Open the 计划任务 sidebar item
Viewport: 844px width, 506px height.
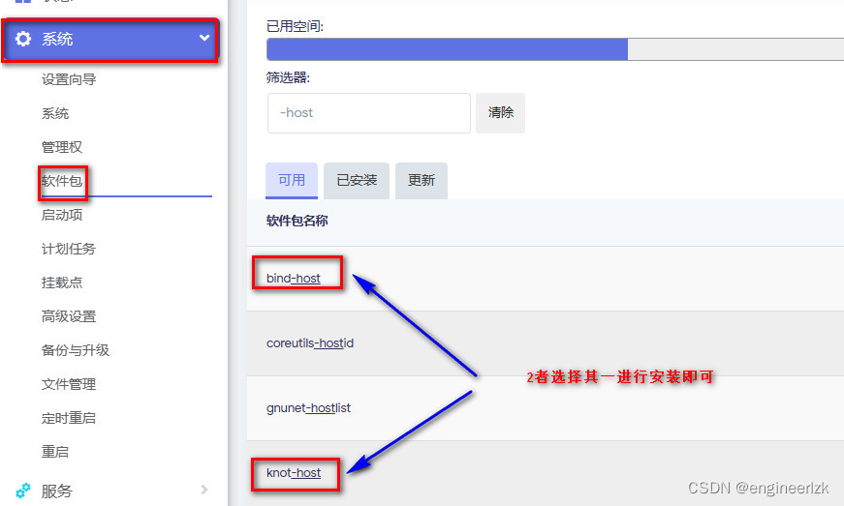[x=69, y=249]
